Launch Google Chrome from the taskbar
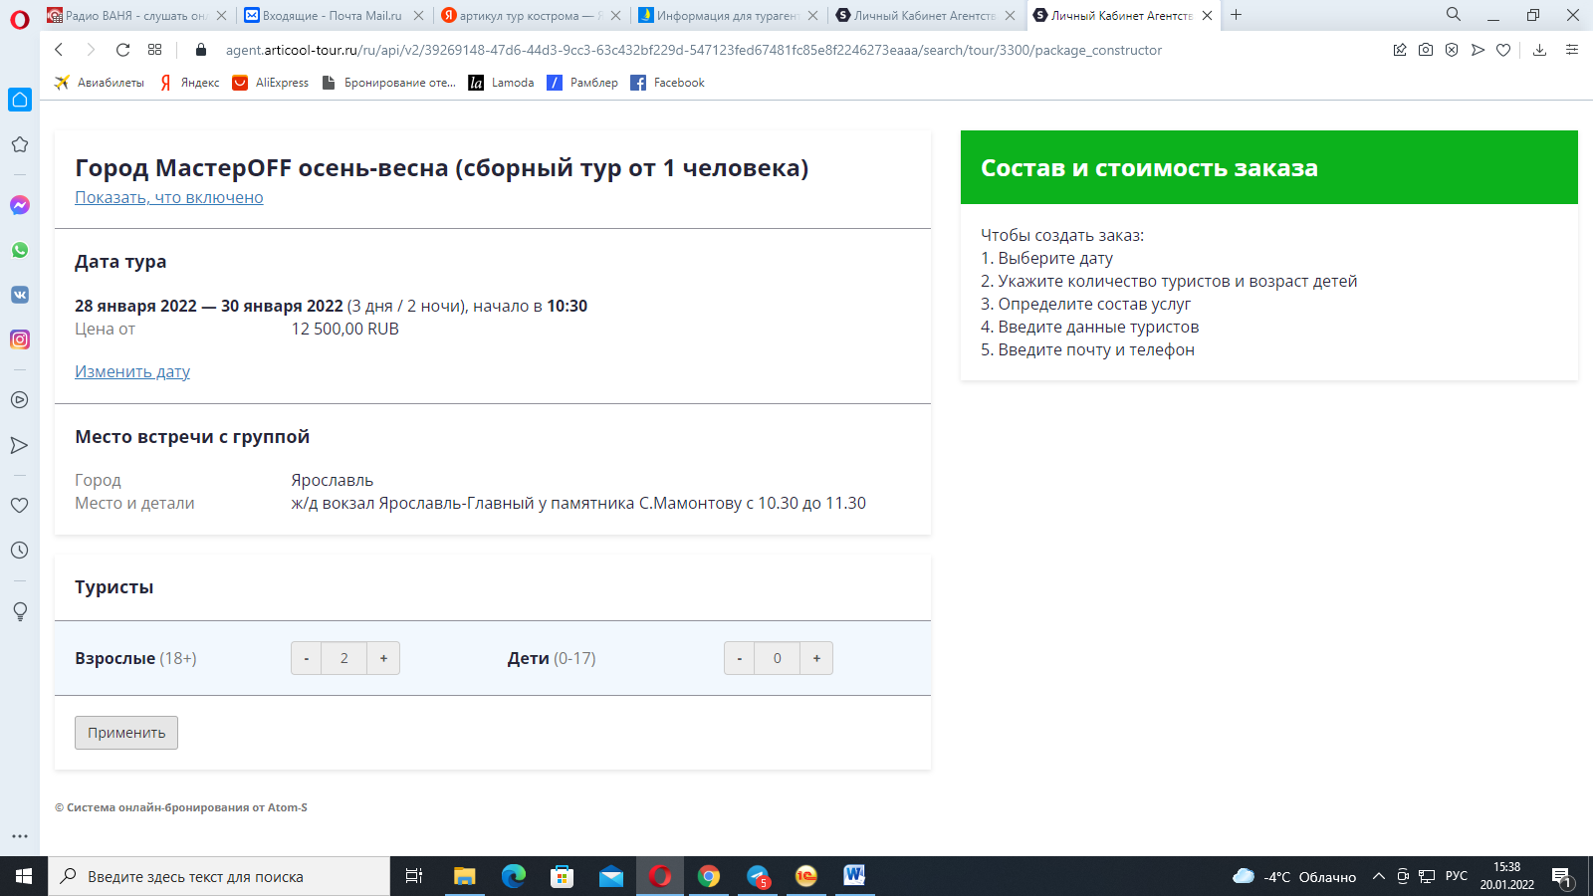This screenshot has width=1593, height=896. [x=709, y=876]
